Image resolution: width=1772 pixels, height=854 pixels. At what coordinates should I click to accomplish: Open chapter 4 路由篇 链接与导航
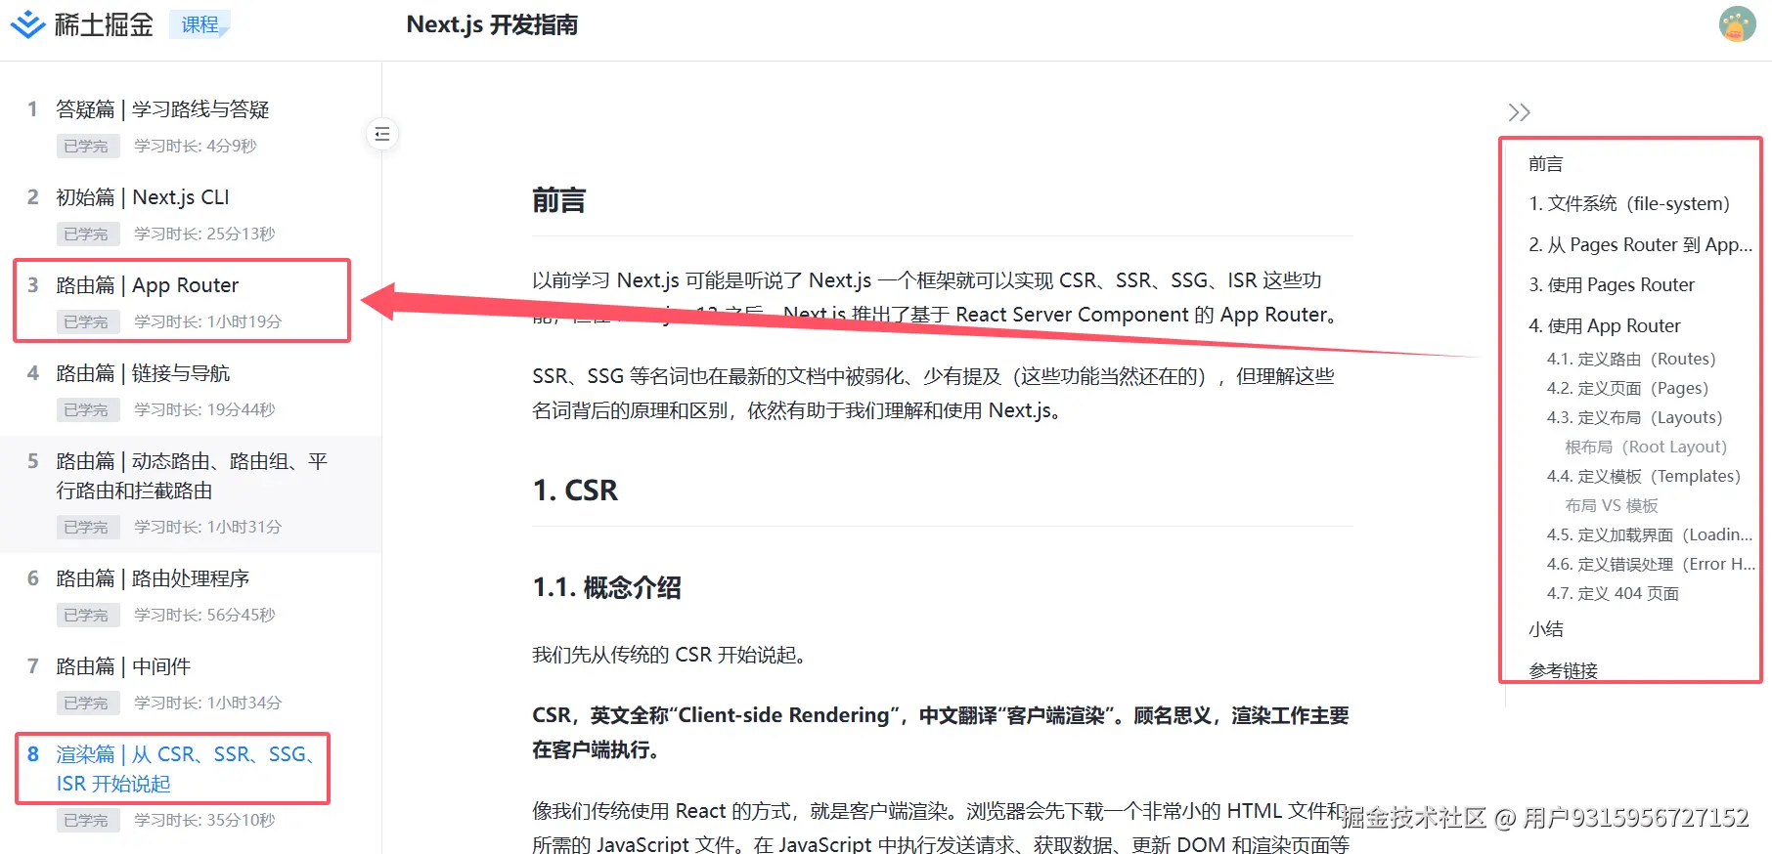143,373
